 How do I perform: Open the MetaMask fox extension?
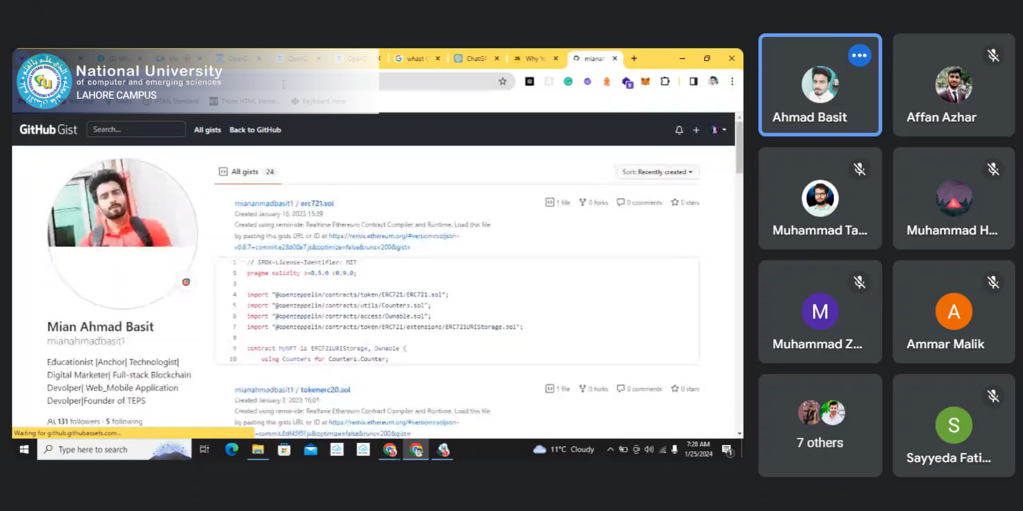tap(645, 82)
